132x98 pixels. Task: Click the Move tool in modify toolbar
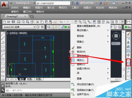pyautogui.click(x=128, y=55)
